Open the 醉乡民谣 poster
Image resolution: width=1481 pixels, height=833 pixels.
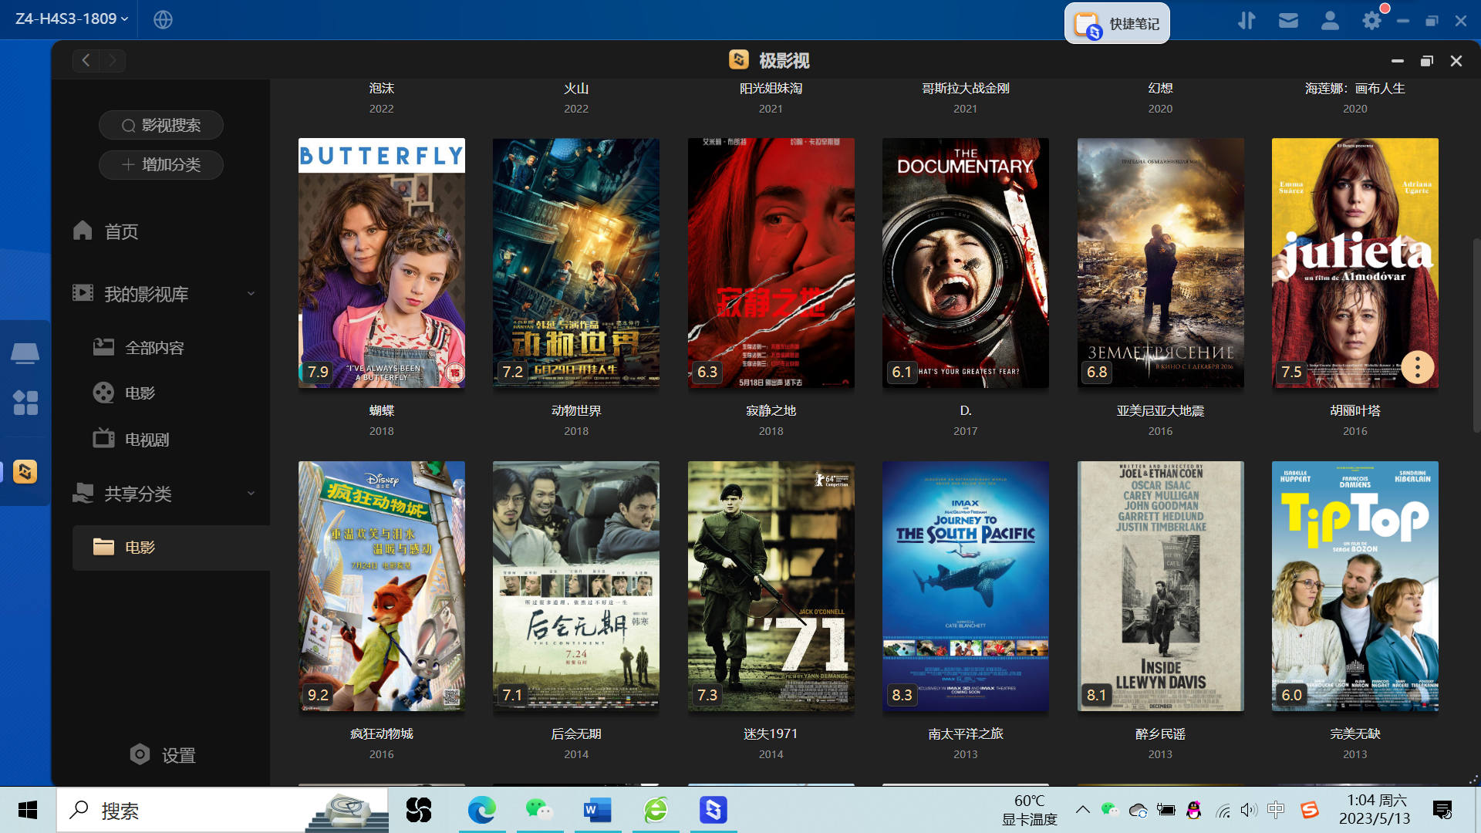[1161, 586]
